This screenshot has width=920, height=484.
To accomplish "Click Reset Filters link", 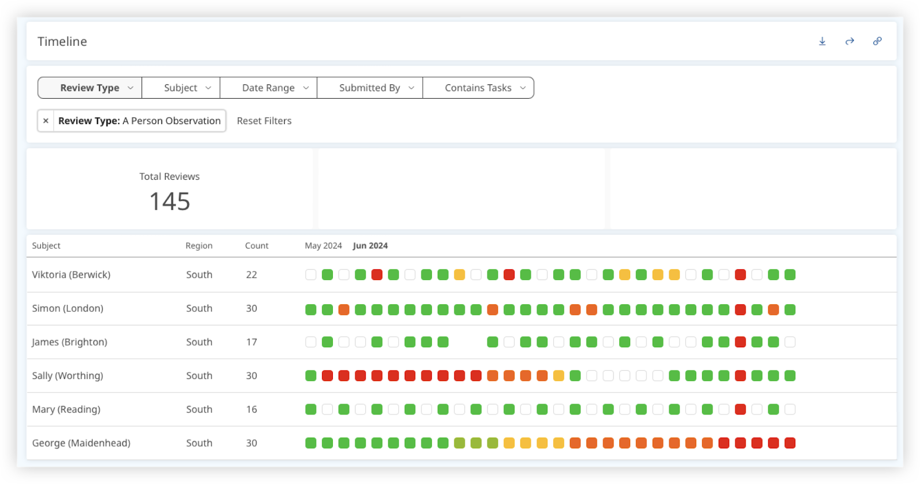I will [x=264, y=121].
